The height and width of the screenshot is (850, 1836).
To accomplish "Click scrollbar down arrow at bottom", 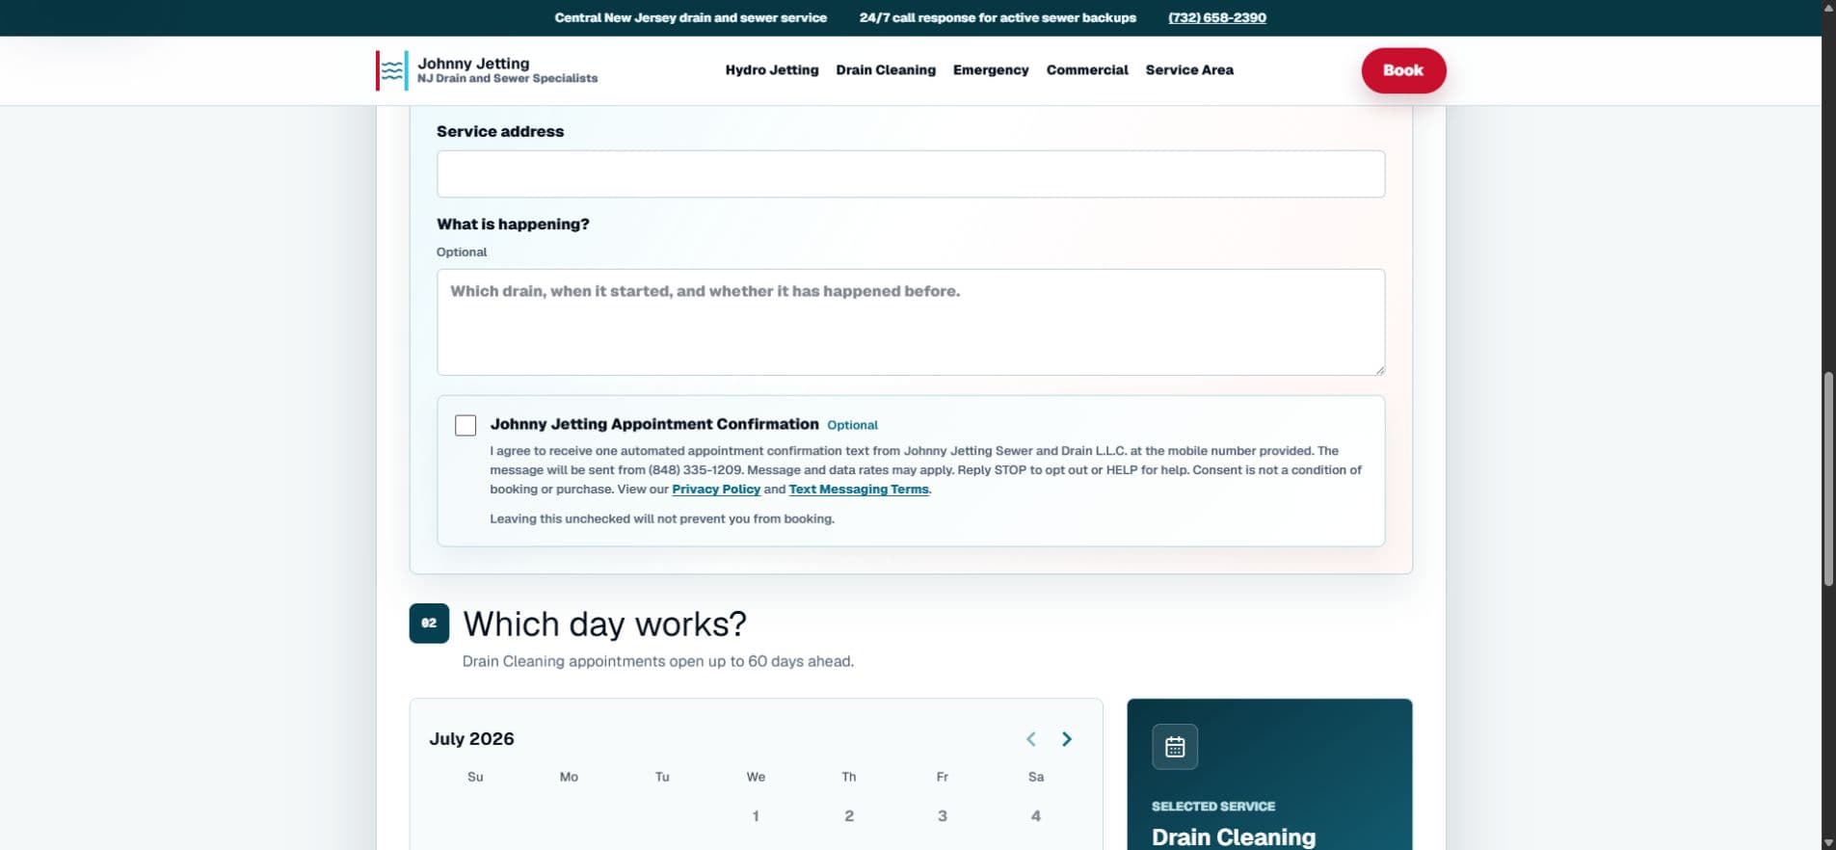I will tap(1828, 842).
